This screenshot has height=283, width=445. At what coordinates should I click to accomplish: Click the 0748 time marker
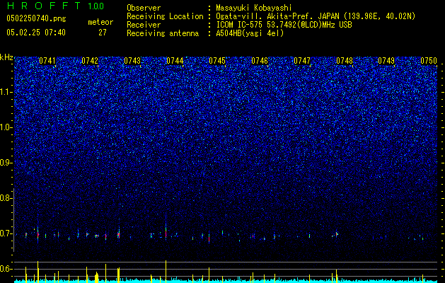click(x=345, y=61)
